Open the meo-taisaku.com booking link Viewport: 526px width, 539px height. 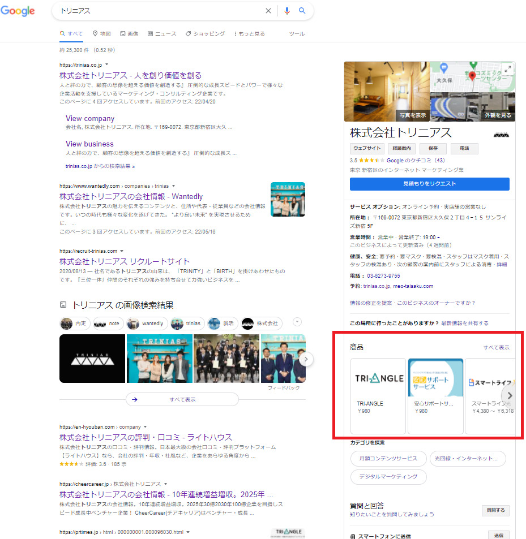[x=413, y=286]
